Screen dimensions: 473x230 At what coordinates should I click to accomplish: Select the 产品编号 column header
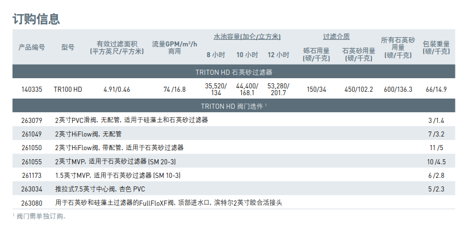coord(32,47)
